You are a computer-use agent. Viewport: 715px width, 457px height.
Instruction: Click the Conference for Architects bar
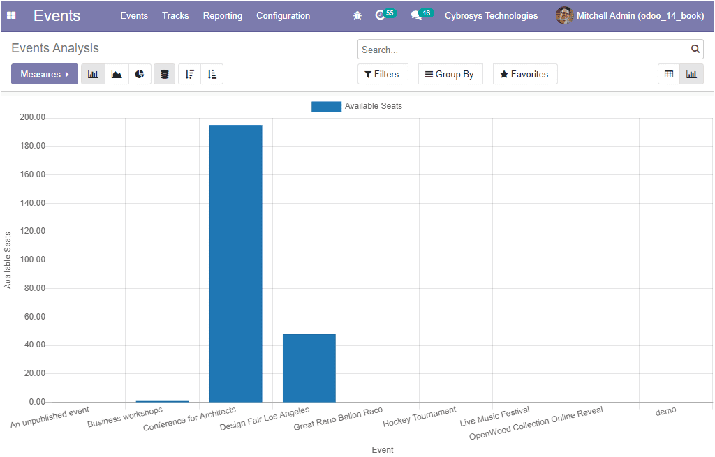coord(236,263)
